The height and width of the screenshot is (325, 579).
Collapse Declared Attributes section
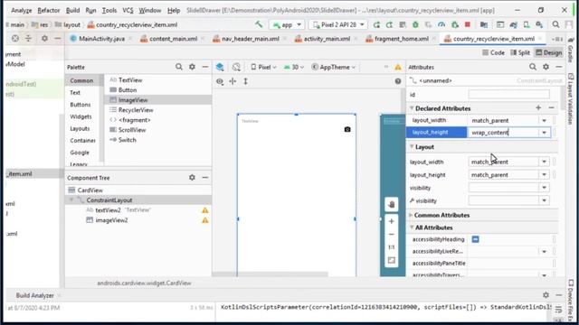click(x=412, y=108)
